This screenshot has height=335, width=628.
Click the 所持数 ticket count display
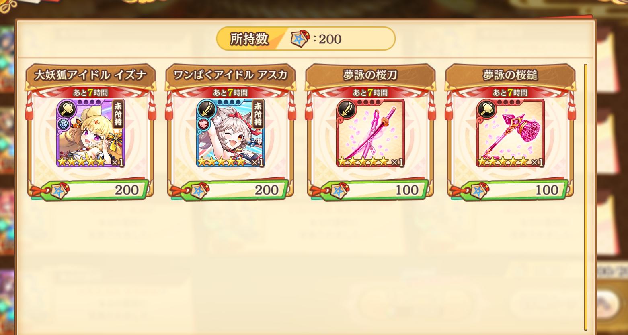[x=306, y=39]
